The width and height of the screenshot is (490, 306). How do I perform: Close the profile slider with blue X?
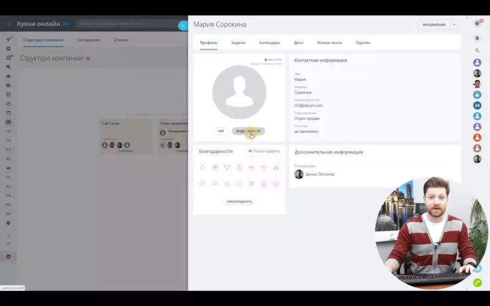point(183,26)
